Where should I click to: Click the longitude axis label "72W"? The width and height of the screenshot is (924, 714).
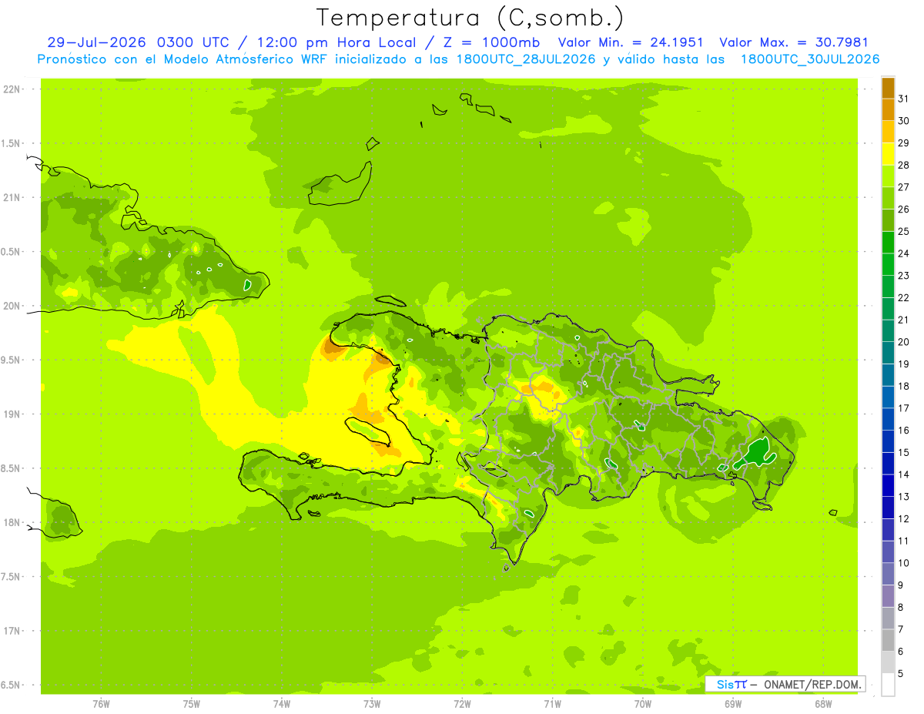462,704
